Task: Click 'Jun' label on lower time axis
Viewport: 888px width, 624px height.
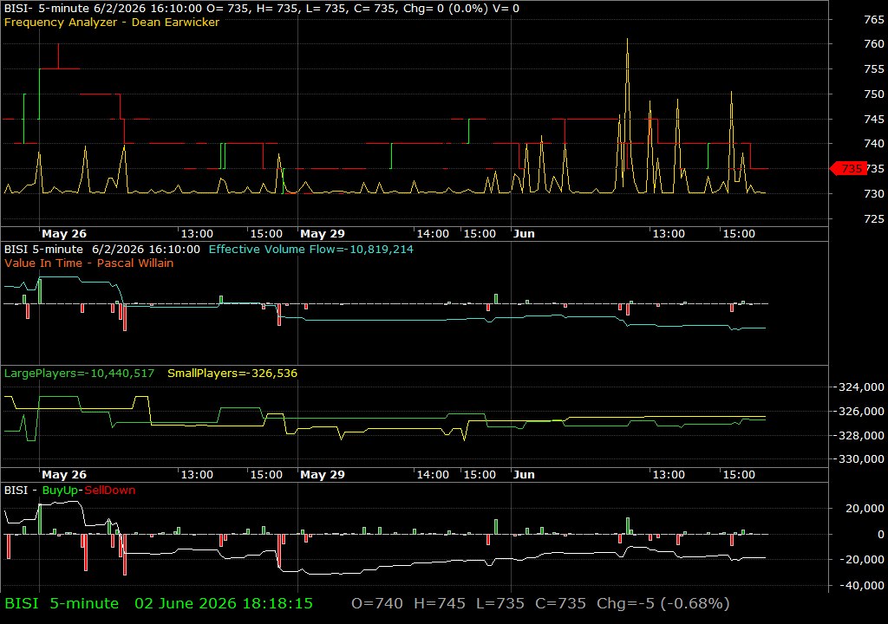Action: pos(524,475)
